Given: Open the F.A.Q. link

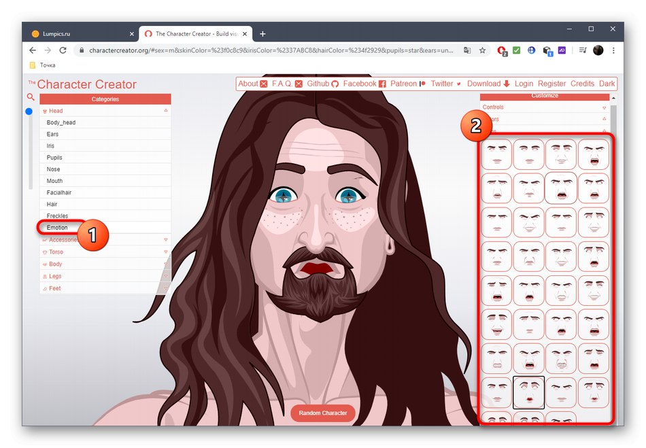Looking at the screenshot, I should tap(287, 84).
